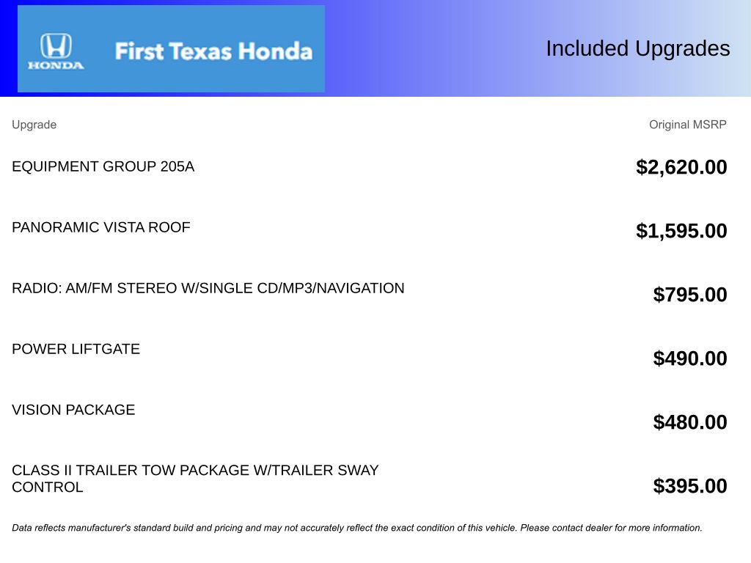Click the Honda H emblem logo
This screenshot has width=751, height=563.
[56, 46]
